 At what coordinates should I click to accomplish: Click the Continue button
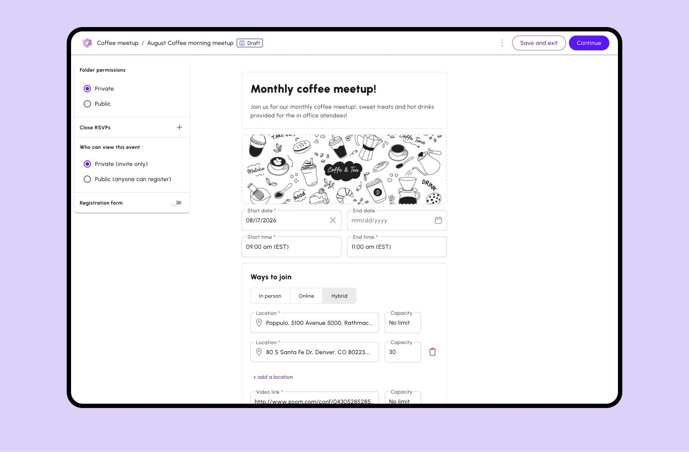(589, 43)
